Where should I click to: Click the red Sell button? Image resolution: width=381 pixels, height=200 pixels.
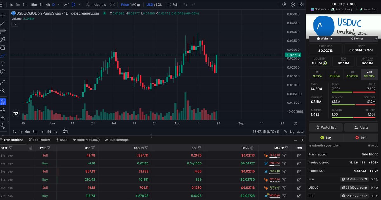tap(361, 137)
